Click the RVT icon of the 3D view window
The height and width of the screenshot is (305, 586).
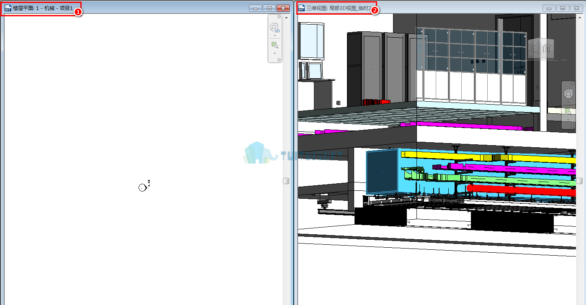[301, 8]
